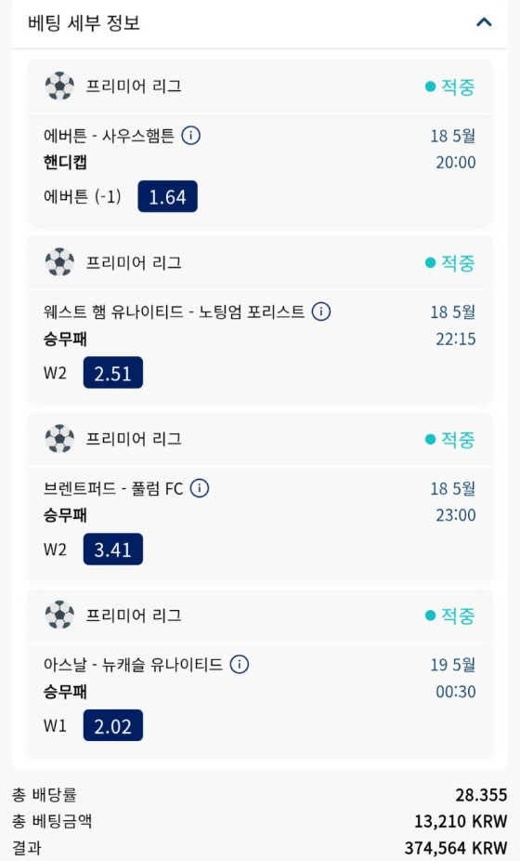Click the 결과 amount 374,564 KRW
The height and width of the screenshot is (861, 520).
pyautogui.click(x=456, y=848)
